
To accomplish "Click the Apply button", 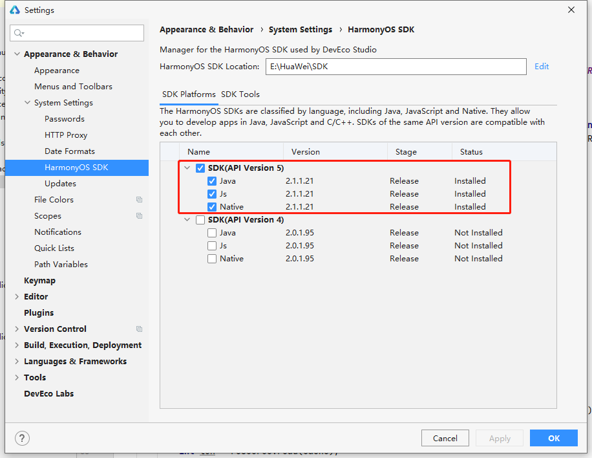I will point(500,438).
